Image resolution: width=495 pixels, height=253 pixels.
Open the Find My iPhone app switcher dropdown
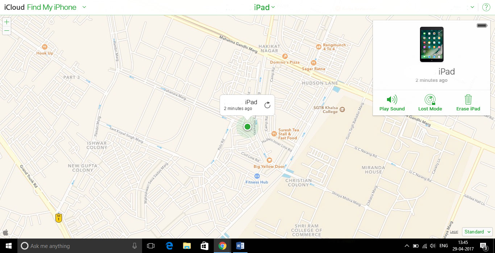pyautogui.click(x=84, y=7)
